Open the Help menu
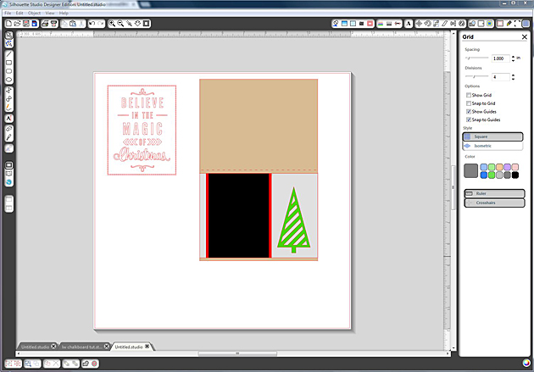 [64, 13]
